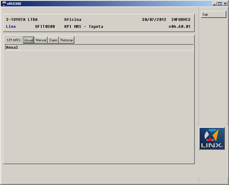The width and height of the screenshot is (229, 185).
Task: Click the Oficina module text
Action: pyautogui.click(x=73, y=20)
